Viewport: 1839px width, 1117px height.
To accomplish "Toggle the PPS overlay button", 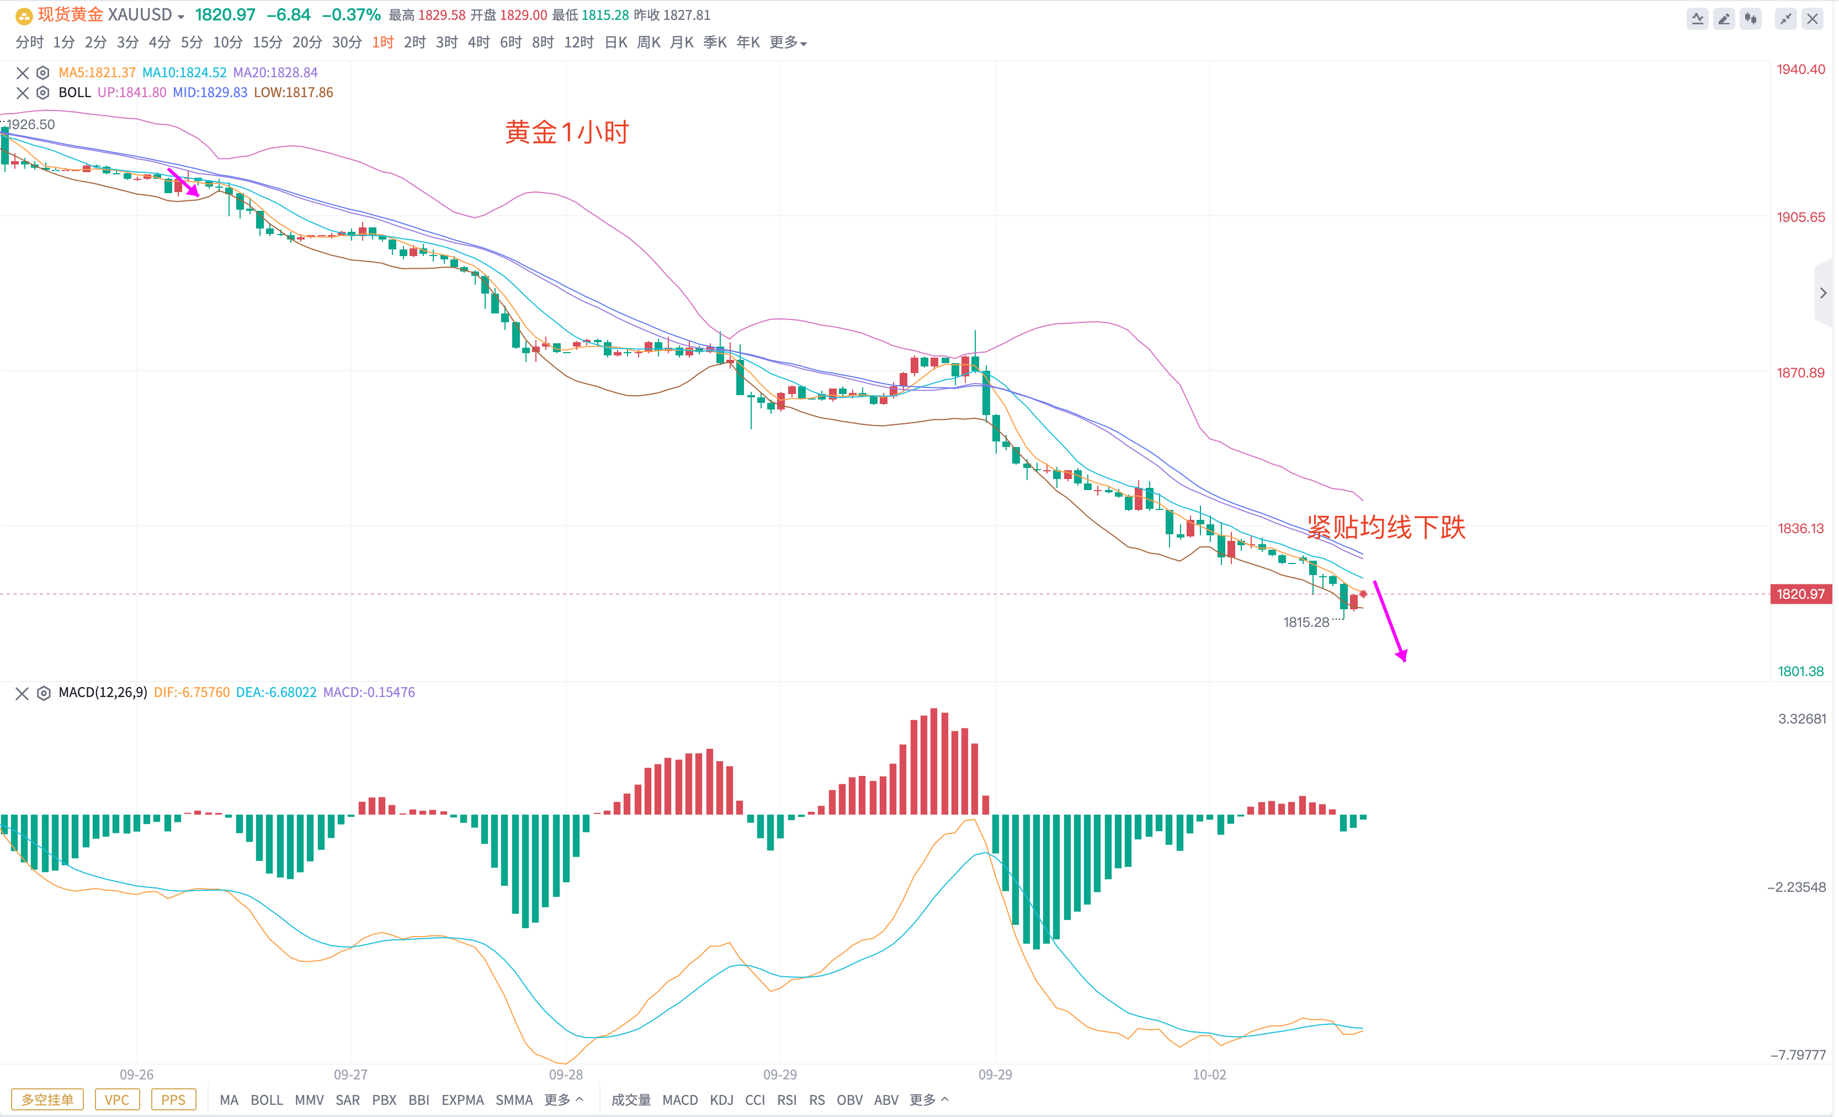I will [173, 1099].
